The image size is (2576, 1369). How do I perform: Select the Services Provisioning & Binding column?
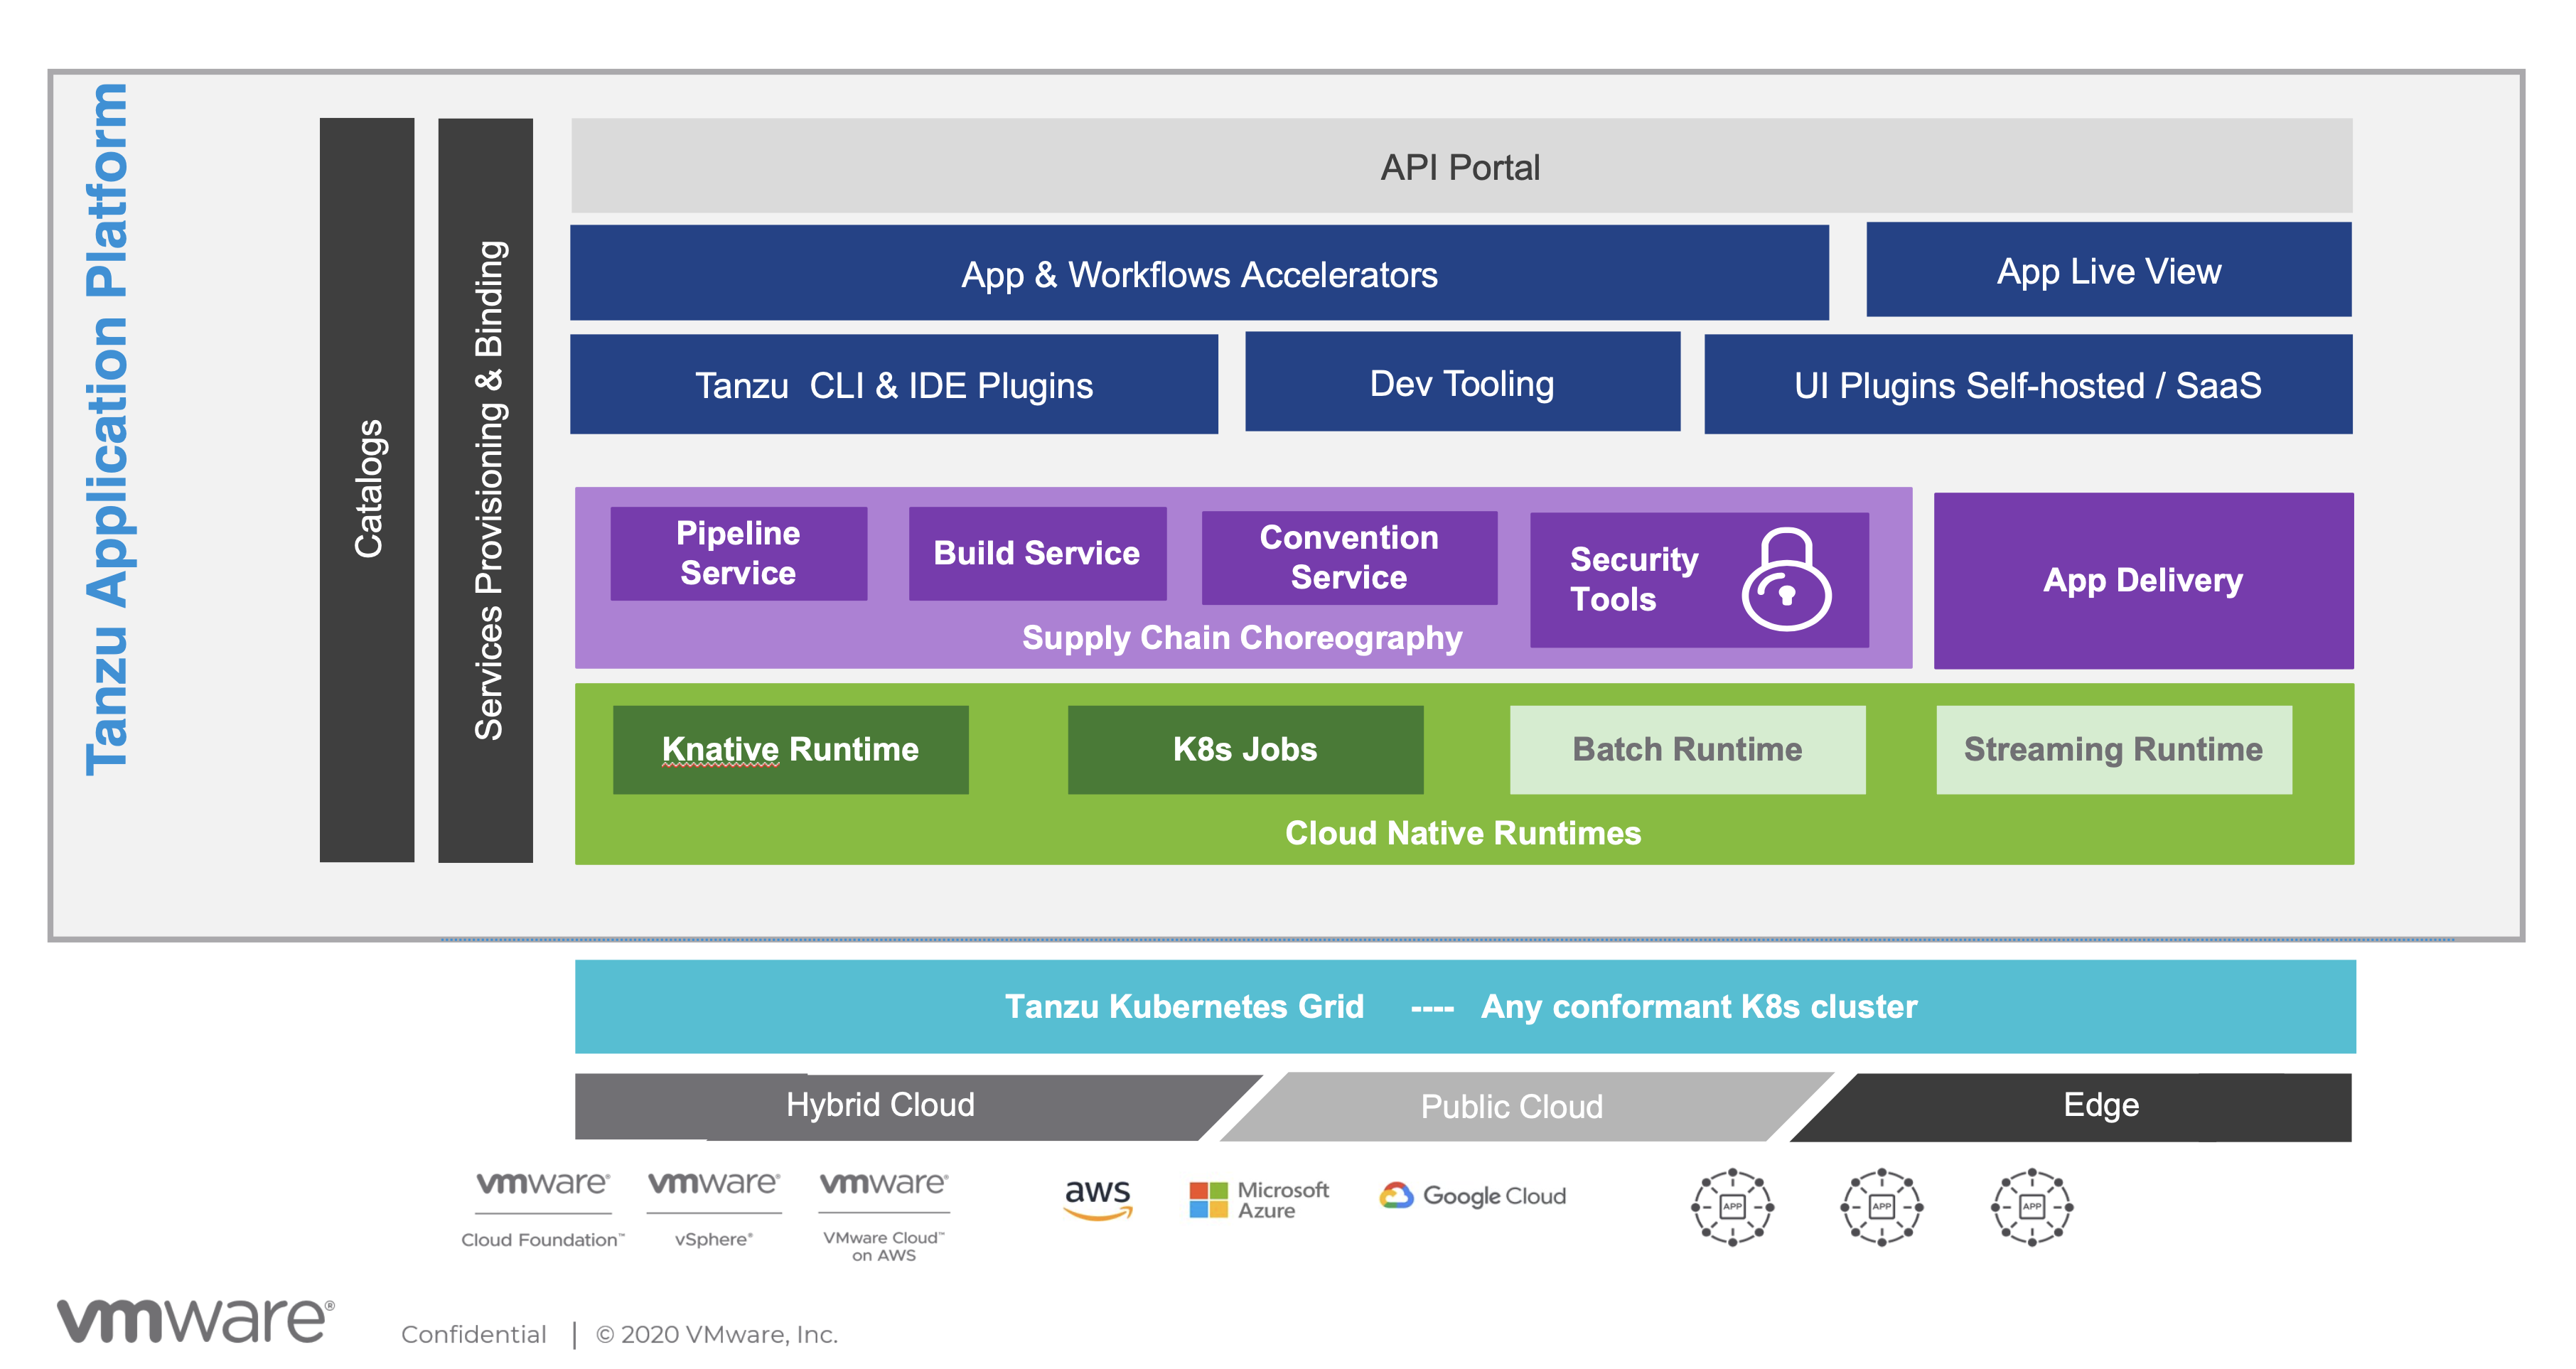tap(487, 490)
